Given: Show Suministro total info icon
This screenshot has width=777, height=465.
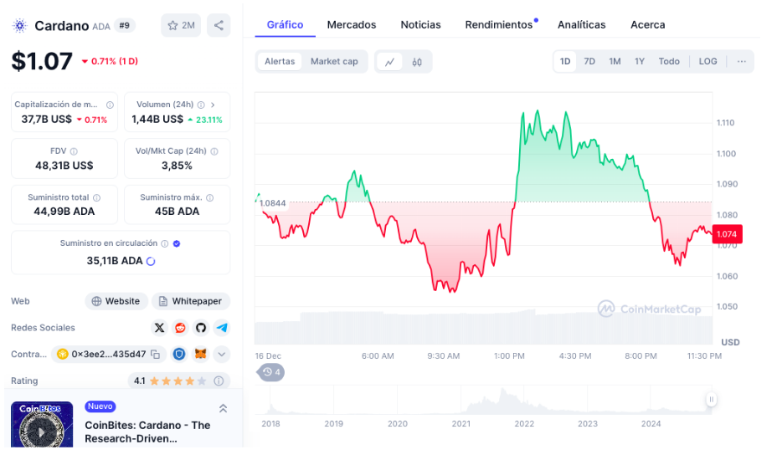Looking at the screenshot, I should click(96, 197).
